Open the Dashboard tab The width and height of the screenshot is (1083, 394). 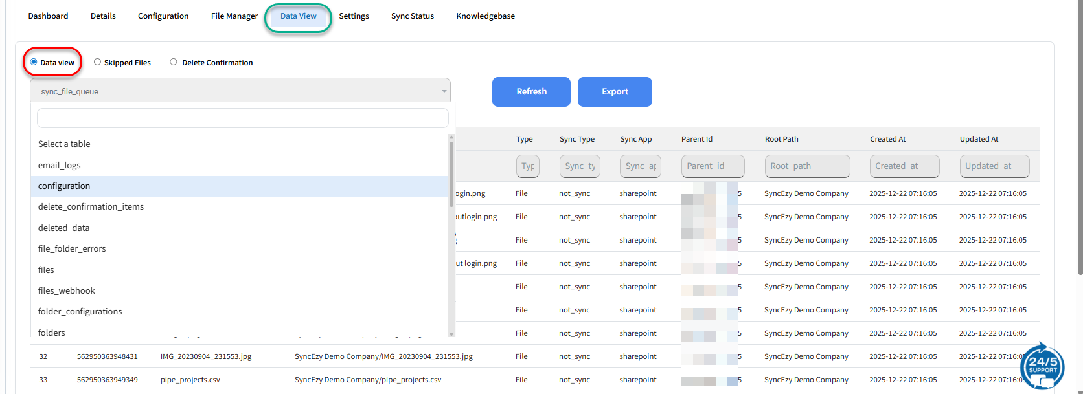click(x=48, y=16)
